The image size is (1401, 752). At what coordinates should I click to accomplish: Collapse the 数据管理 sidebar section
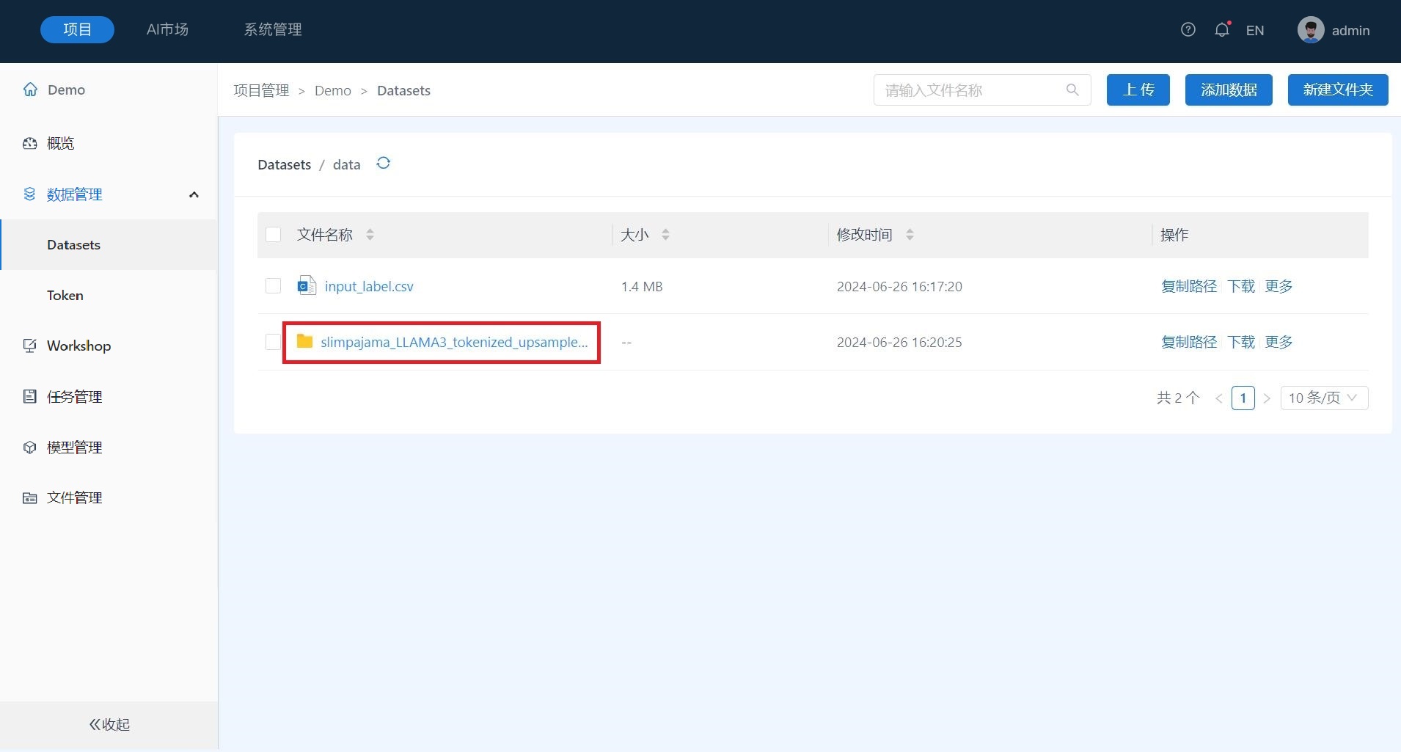tap(194, 194)
